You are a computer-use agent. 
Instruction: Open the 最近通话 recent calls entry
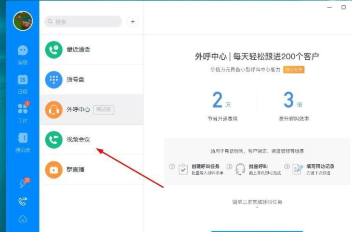click(92, 49)
